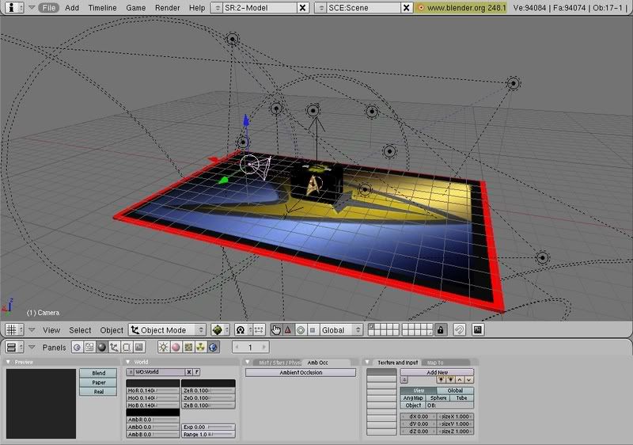Select the rotate manipulator circle icon
Image resolution: width=633 pixels, height=445 pixels.
point(301,330)
